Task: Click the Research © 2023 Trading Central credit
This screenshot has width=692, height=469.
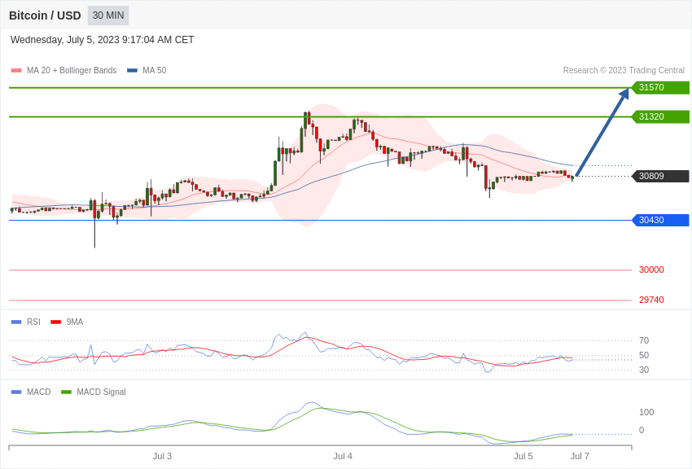Action: tap(624, 71)
